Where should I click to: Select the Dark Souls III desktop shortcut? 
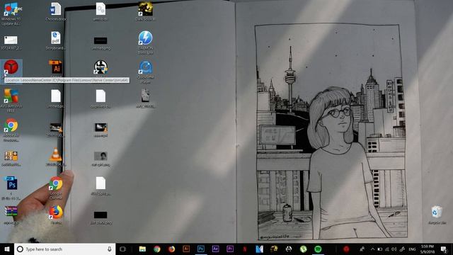click(145, 11)
